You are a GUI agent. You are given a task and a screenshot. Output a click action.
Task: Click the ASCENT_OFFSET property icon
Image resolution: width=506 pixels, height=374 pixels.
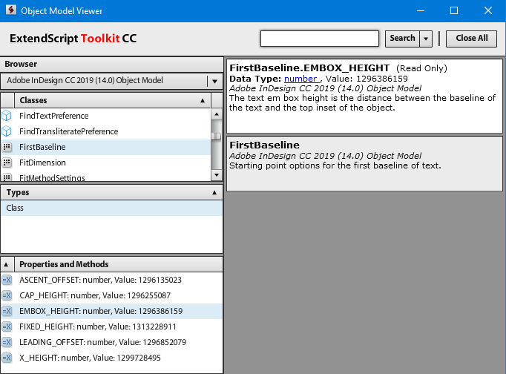click(x=7, y=280)
